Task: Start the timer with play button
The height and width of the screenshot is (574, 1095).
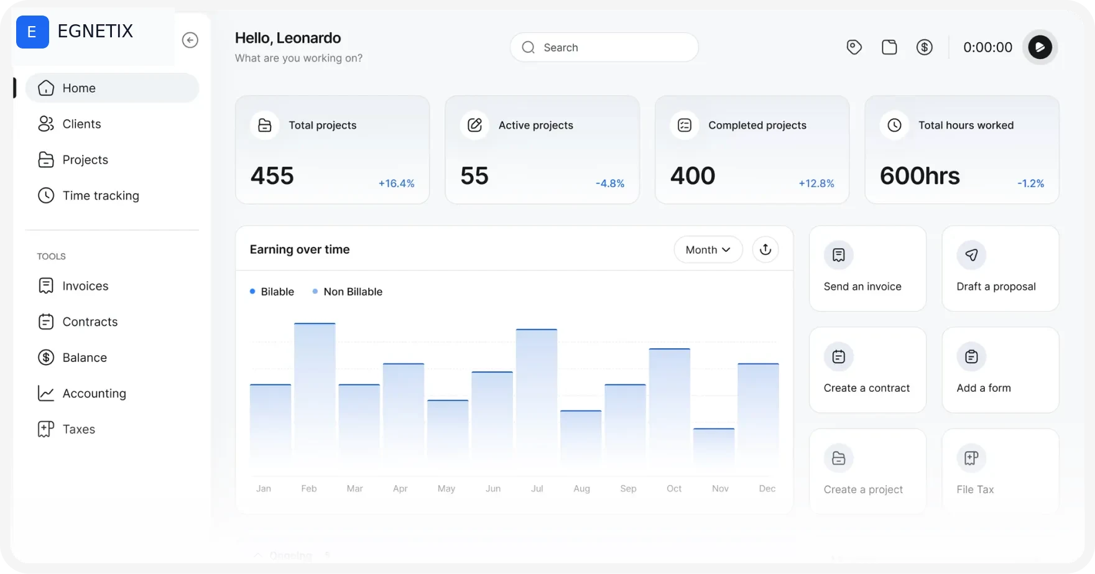Action: [1040, 47]
